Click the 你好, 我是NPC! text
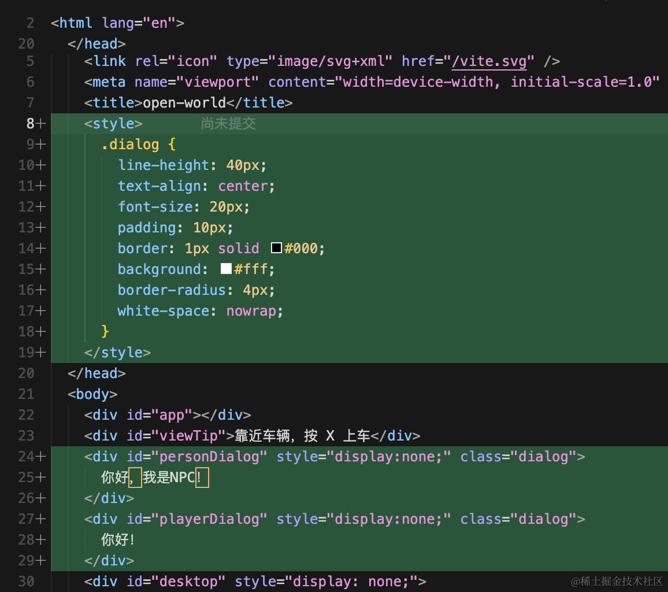 tap(154, 478)
